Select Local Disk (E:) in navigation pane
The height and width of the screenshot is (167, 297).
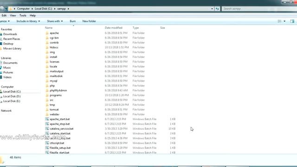tap(12, 101)
